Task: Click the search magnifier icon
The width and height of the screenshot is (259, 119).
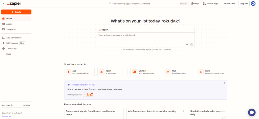Action: (110, 4)
